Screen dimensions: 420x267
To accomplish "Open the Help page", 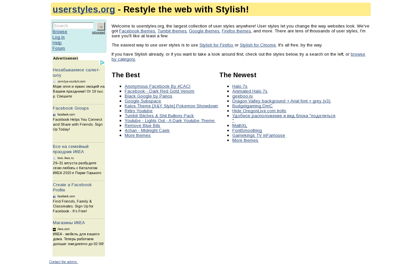I will pos(57,43).
